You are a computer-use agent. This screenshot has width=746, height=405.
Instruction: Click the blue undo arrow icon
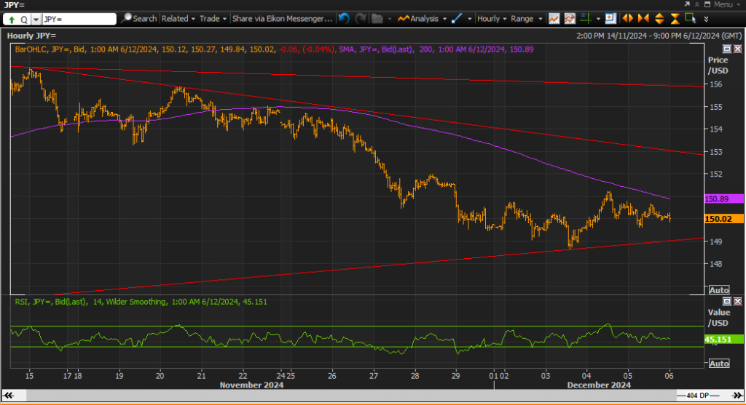pos(344,18)
